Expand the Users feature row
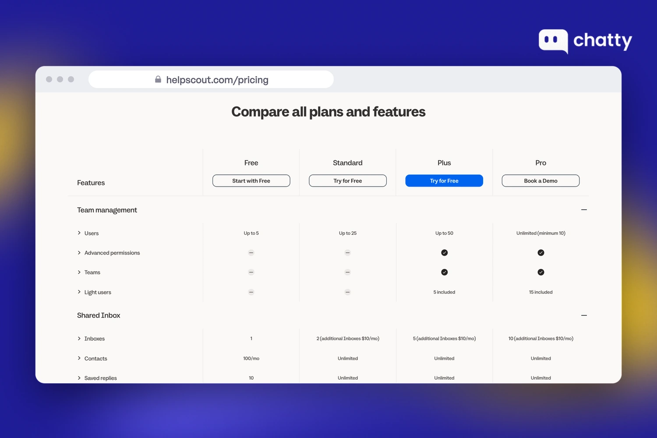657x438 pixels. (79, 233)
